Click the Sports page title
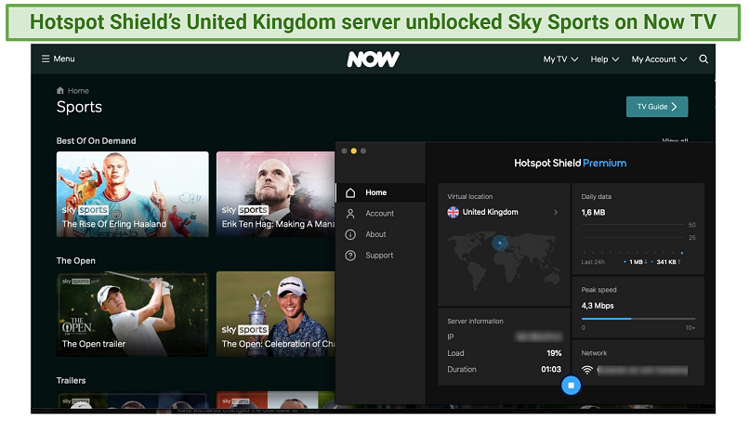 (79, 107)
